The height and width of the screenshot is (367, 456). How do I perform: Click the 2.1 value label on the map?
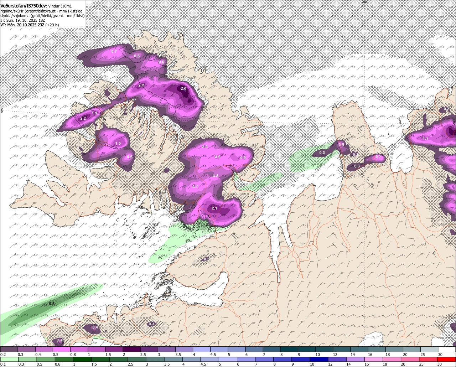point(214,208)
